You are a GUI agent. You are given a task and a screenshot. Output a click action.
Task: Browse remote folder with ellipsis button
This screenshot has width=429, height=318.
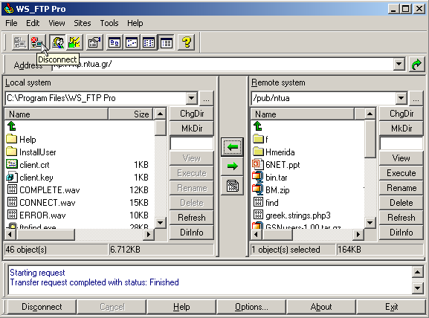pos(416,98)
